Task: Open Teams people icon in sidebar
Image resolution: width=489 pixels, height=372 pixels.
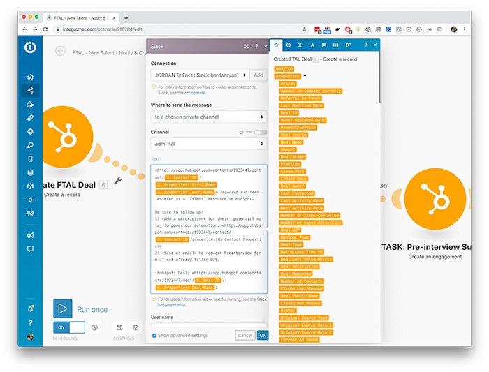Action: (30, 214)
